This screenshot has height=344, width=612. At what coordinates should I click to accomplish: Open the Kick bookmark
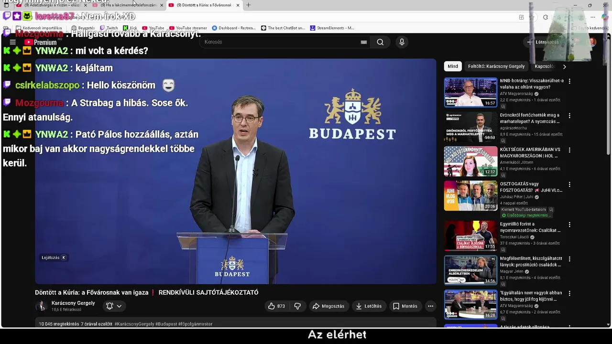(x=130, y=28)
